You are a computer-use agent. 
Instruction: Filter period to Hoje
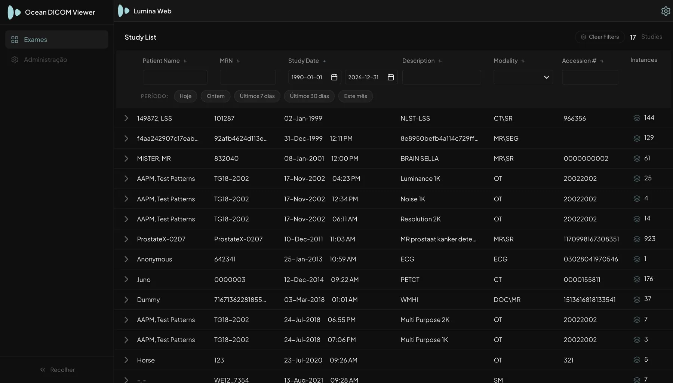(x=185, y=96)
